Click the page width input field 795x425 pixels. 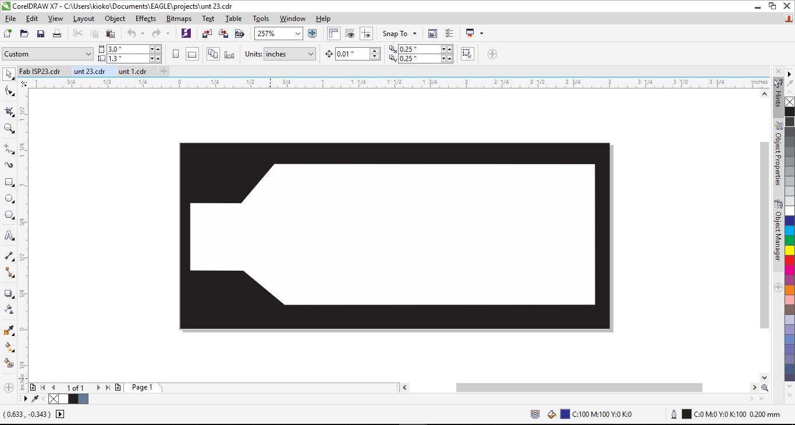pos(128,49)
